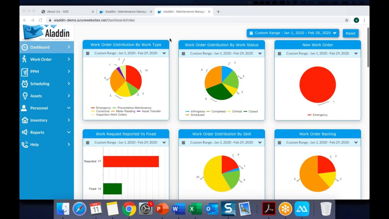This screenshot has height=219, width=389.
Task: Open Finder from the dock
Action: [x=63, y=209]
